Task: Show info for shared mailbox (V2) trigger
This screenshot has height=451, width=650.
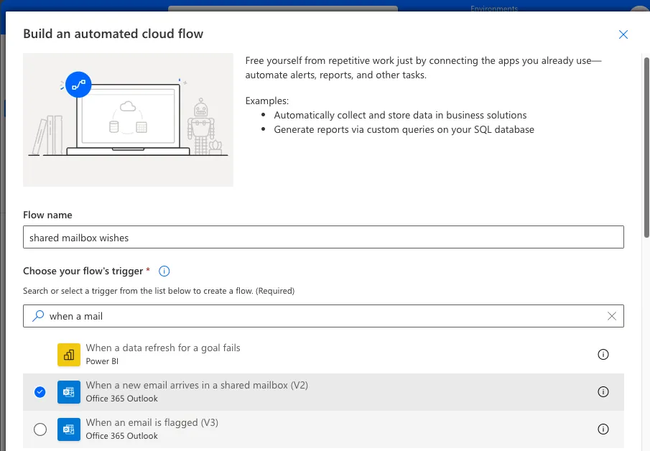Action: click(603, 392)
